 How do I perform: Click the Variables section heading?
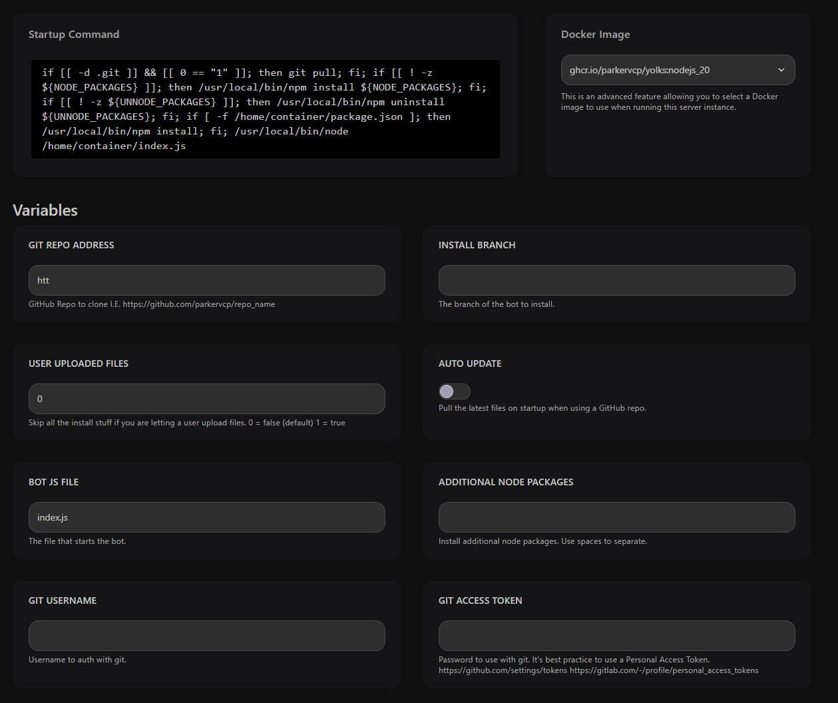click(45, 210)
